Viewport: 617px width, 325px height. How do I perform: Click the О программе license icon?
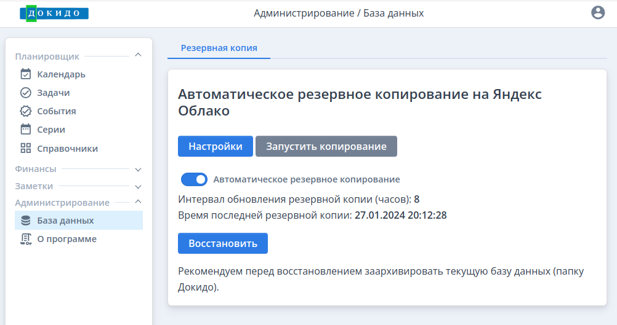pos(26,239)
